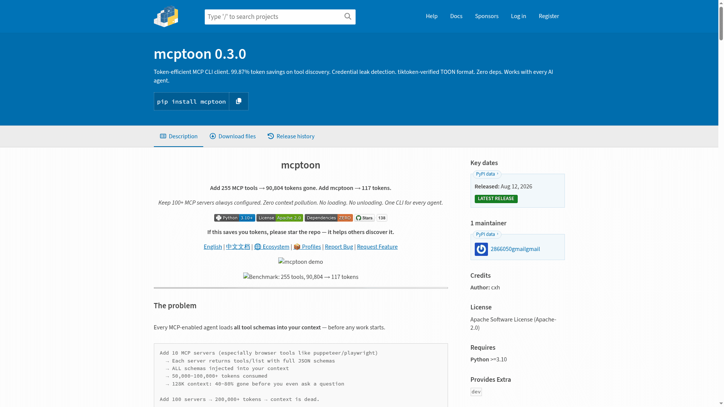Click the Python 3.10+ badge
The width and height of the screenshot is (724, 407).
[x=235, y=218]
